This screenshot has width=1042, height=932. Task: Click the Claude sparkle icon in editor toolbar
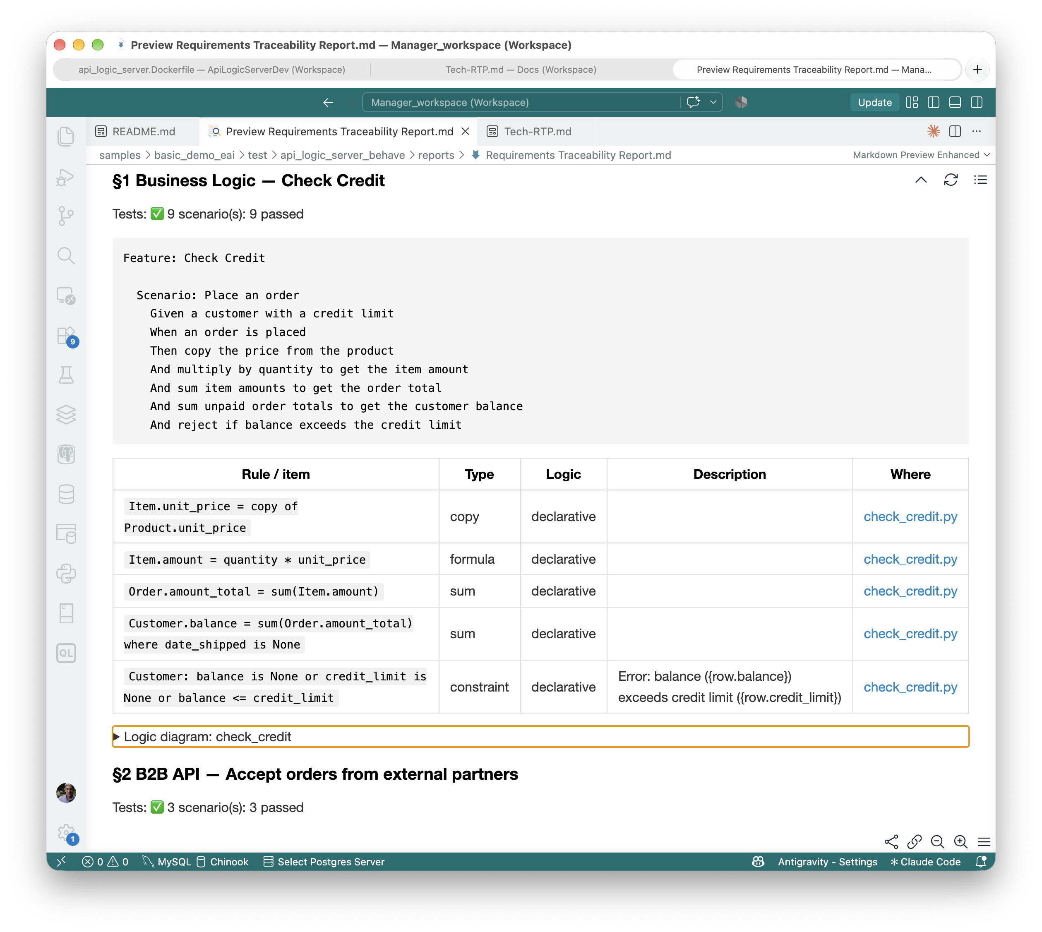pos(934,132)
